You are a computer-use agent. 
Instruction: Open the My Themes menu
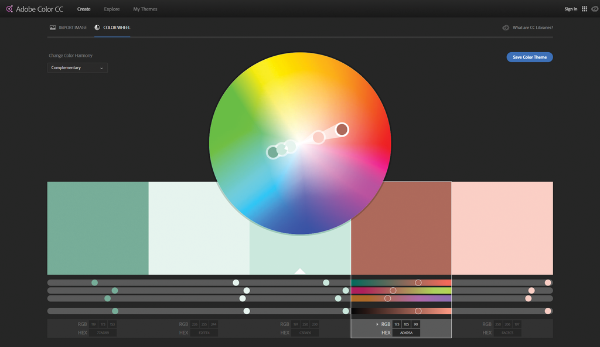pos(145,9)
